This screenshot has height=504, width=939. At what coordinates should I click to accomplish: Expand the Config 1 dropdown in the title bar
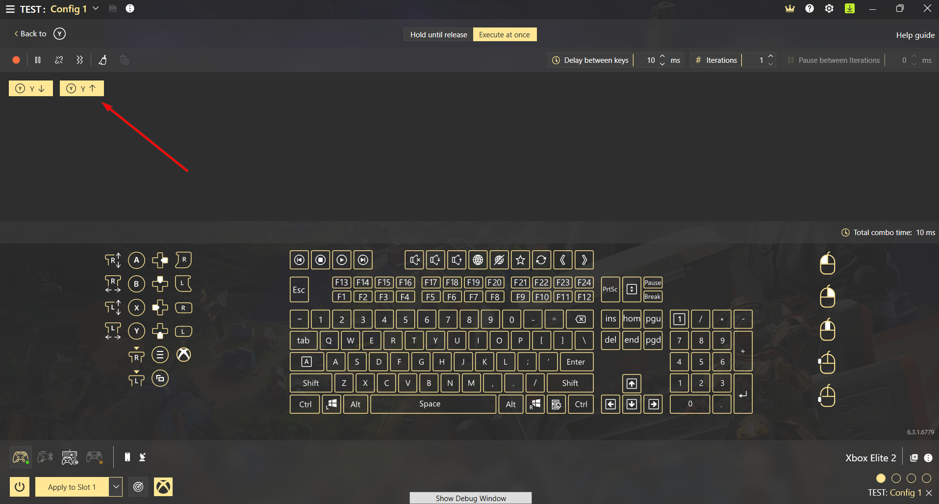pyautogui.click(x=96, y=9)
